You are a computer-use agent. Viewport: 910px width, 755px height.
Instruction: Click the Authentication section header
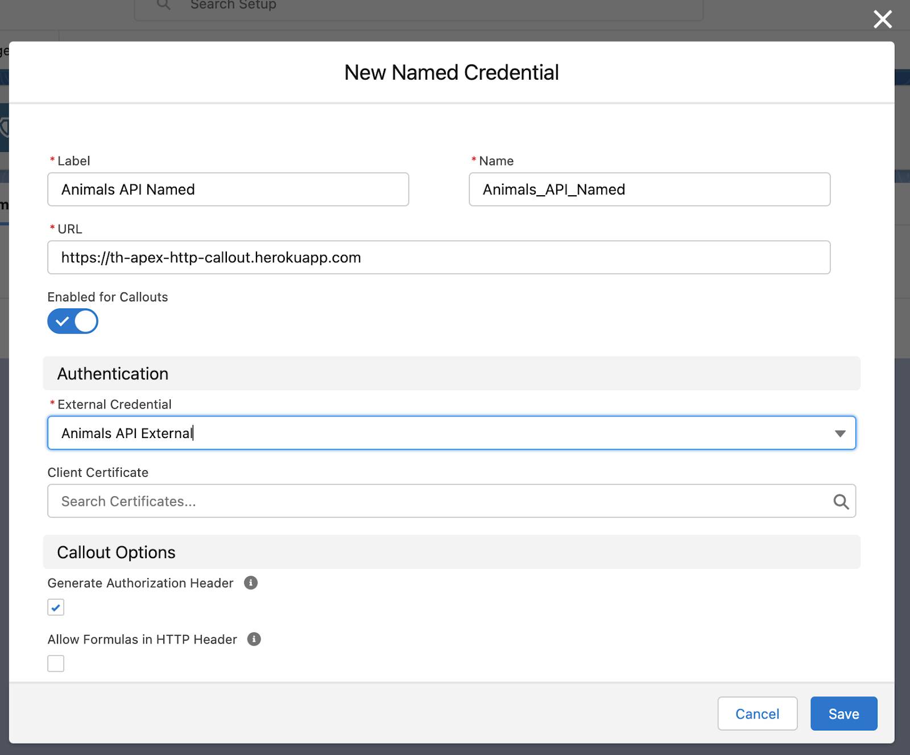tap(111, 374)
